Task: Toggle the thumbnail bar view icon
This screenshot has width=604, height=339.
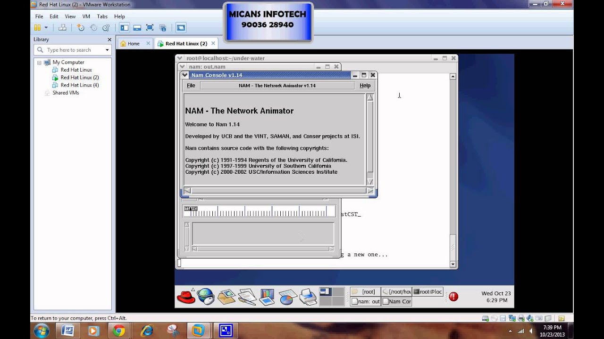Action: (x=137, y=28)
